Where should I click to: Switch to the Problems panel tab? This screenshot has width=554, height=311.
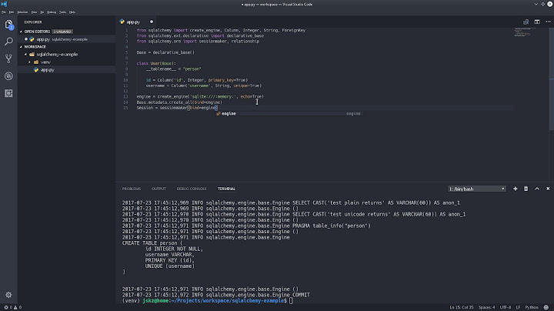point(132,189)
